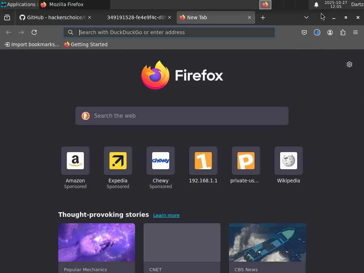Screen dimensions: 364x273
Task: Select Mozilla Firefox taskbar window button
Action: point(74,4)
